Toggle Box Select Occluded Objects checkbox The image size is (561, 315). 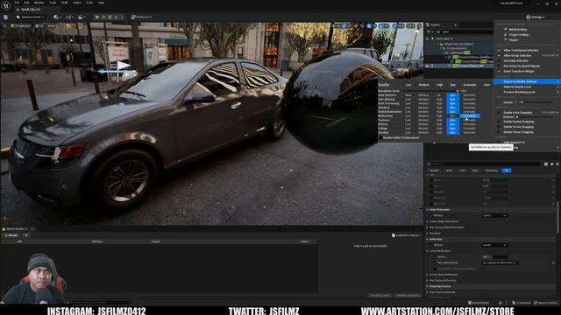(x=499, y=66)
